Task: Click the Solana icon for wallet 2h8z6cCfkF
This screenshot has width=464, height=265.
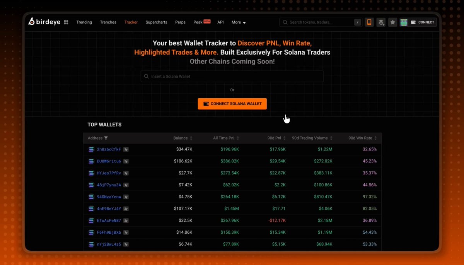Action: [91, 149]
